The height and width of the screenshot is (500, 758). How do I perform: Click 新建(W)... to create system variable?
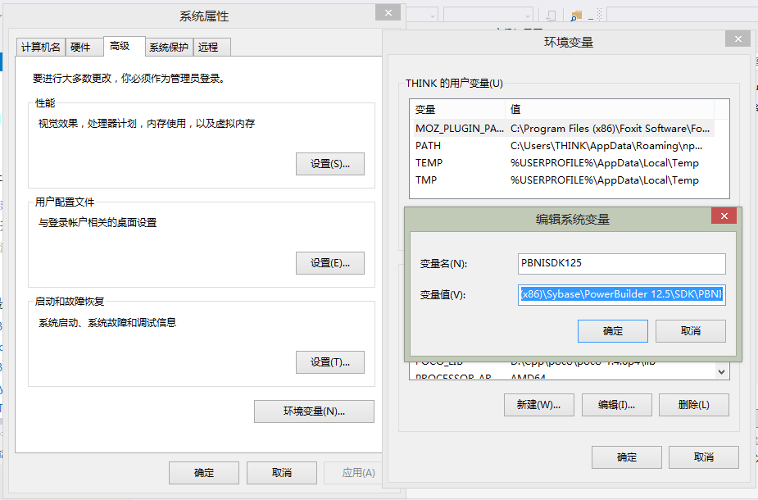539,405
